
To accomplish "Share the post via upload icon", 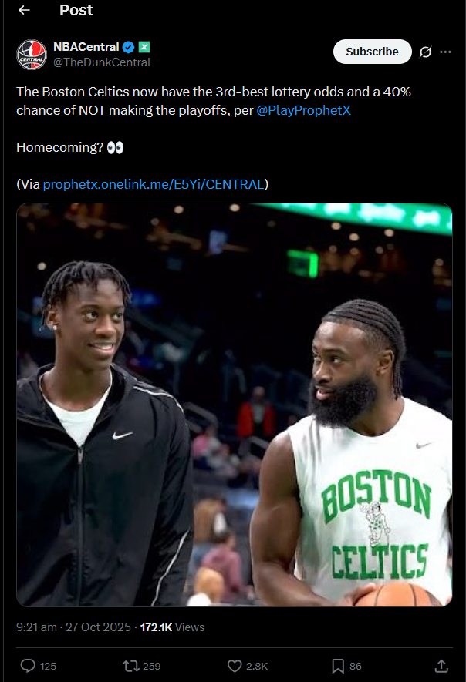I will coord(441,666).
